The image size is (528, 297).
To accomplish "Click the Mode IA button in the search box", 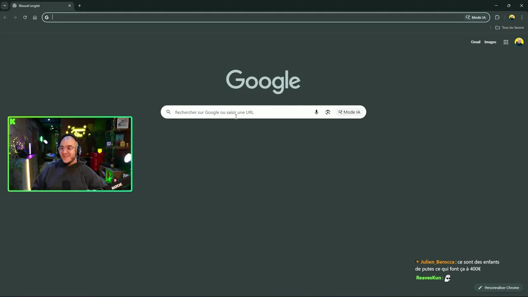I will pyautogui.click(x=349, y=112).
